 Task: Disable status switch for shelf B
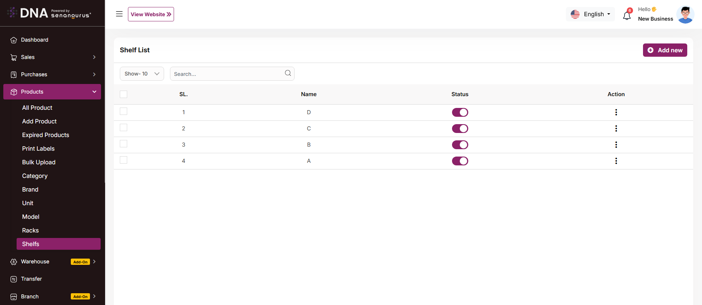tap(460, 145)
